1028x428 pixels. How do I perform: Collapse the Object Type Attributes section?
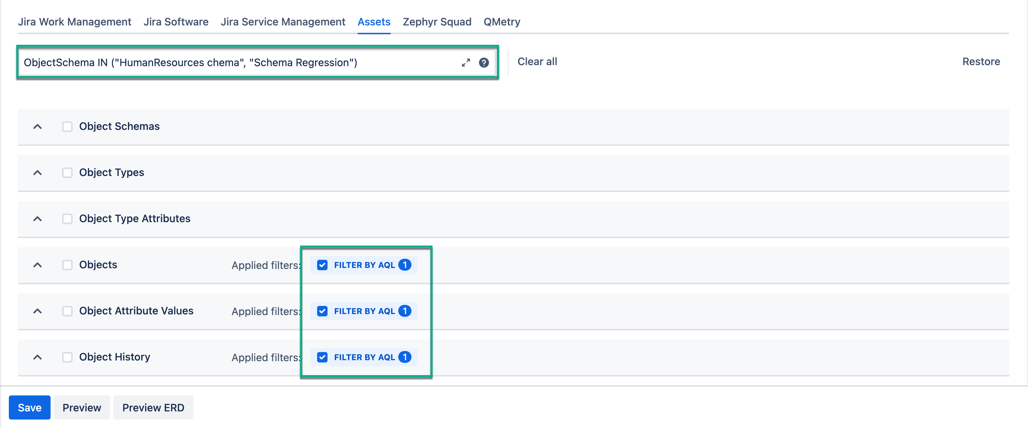37,219
